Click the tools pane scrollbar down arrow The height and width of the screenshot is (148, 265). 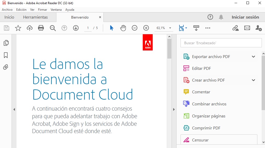[263, 142]
